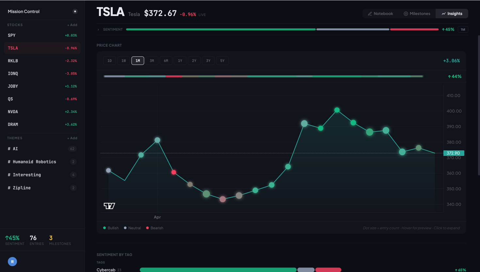Select the 3Y chart range
The image size is (480, 272).
click(x=208, y=61)
